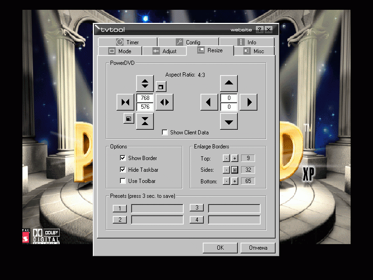Select the Resize tab
The width and height of the screenshot is (373, 280).
[x=210, y=50]
